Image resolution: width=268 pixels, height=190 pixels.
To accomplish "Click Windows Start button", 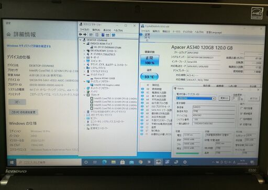I will tap(12, 162).
